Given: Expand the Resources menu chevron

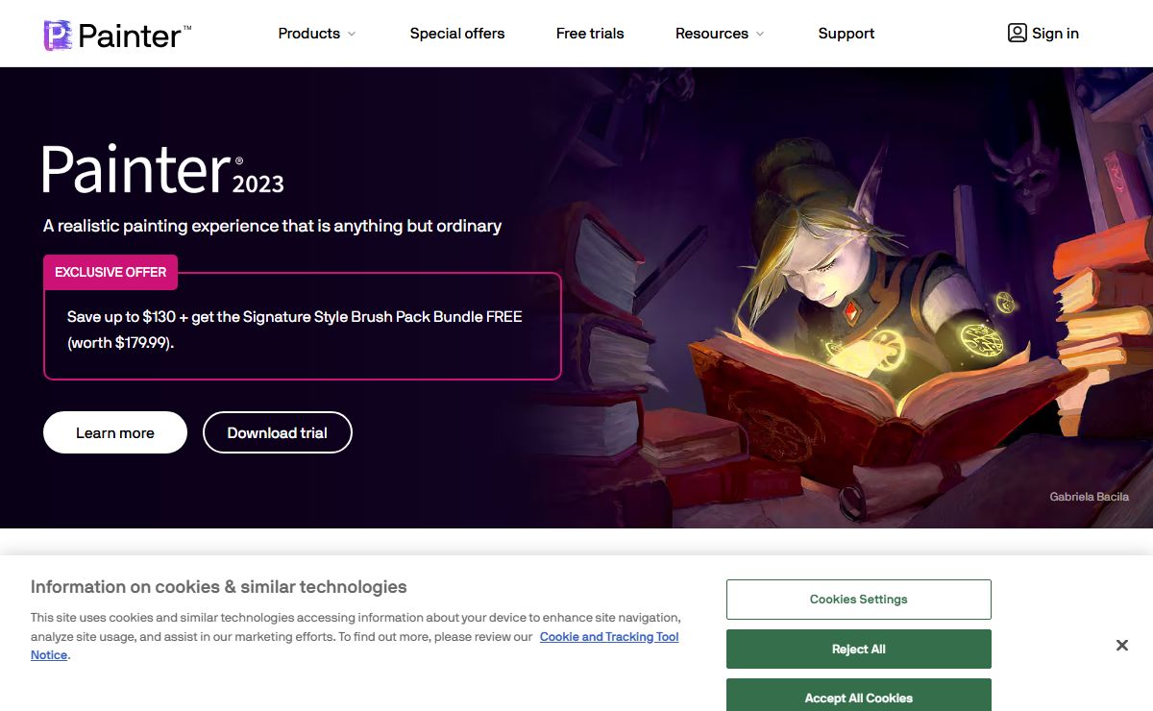Looking at the screenshot, I should (760, 34).
